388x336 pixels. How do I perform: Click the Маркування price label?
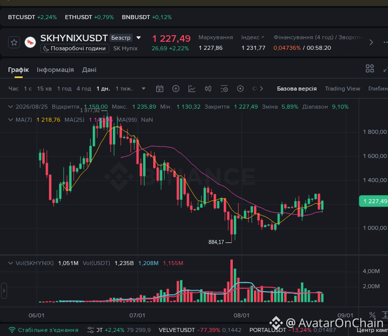[216, 37]
